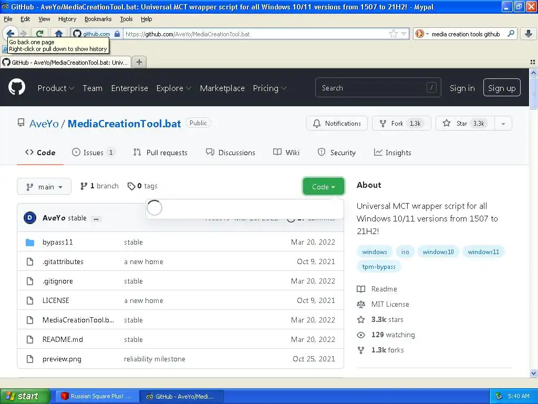
Task: Click the GitHub octocat logo
Action: pyautogui.click(x=16, y=87)
